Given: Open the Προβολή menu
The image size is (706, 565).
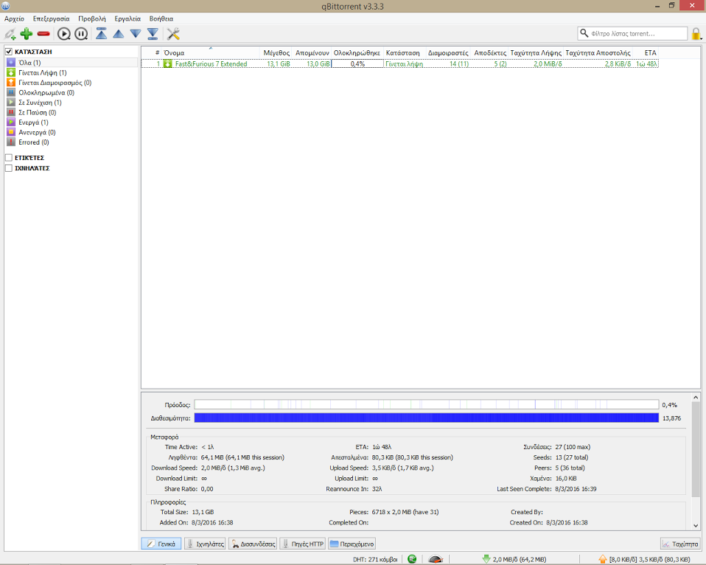Looking at the screenshot, I should 92,18.
